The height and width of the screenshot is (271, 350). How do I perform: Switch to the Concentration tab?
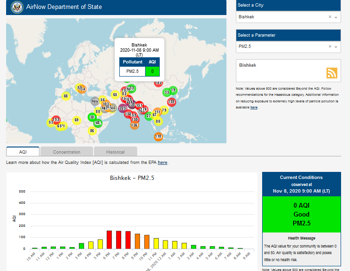coord(66,152)
